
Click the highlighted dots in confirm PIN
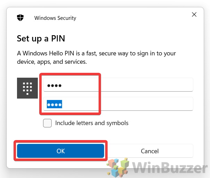(54, 104)
